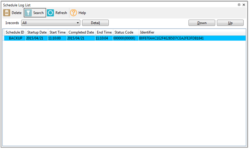Click the Startup Date column header
The height and width of the screenshot is (149, 249).
tap(37, 32)
